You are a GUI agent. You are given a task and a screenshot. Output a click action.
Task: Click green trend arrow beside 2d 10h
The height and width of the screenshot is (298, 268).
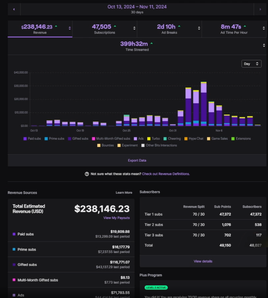pos(179,26)
